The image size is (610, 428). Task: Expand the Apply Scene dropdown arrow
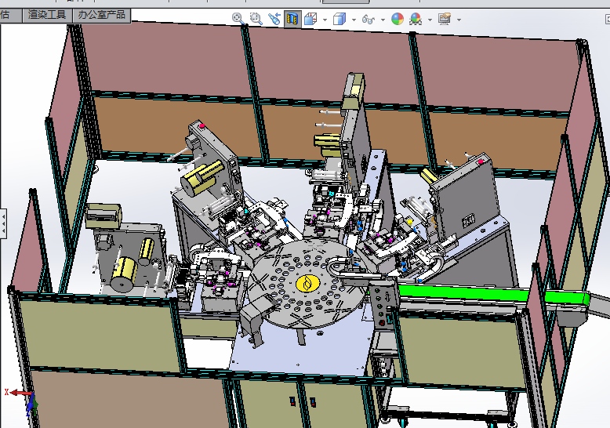430,20
